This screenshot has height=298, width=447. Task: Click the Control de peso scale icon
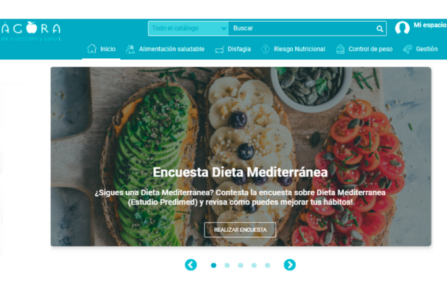(x=340, y=49)
